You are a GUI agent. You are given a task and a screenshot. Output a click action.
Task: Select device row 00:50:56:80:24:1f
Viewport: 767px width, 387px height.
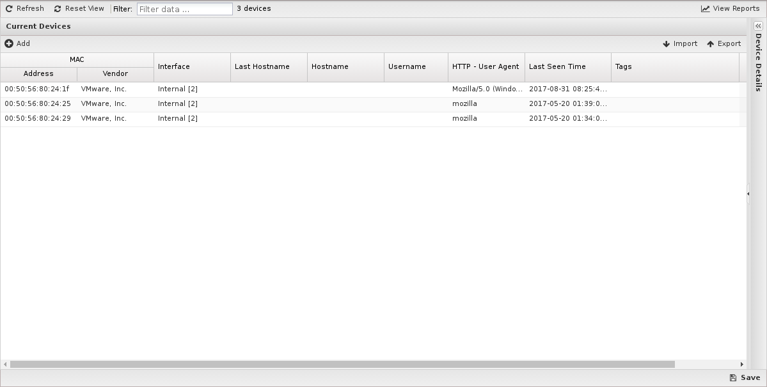(37, 89)
